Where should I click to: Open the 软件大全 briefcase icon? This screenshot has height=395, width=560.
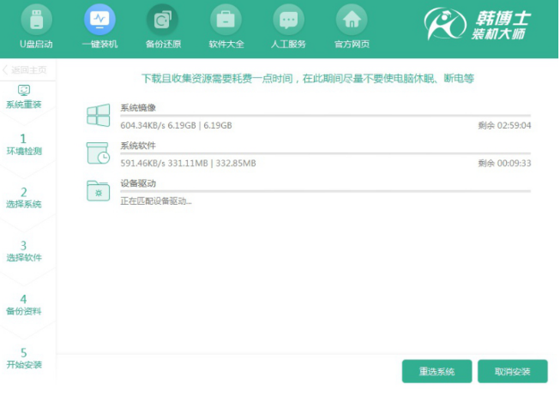coord(226,19)
